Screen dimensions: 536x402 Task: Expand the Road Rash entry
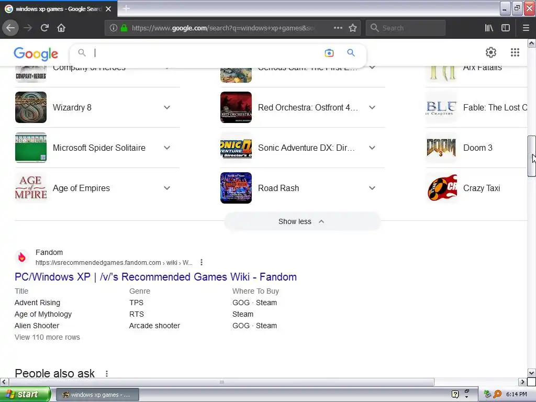[372, 188]
